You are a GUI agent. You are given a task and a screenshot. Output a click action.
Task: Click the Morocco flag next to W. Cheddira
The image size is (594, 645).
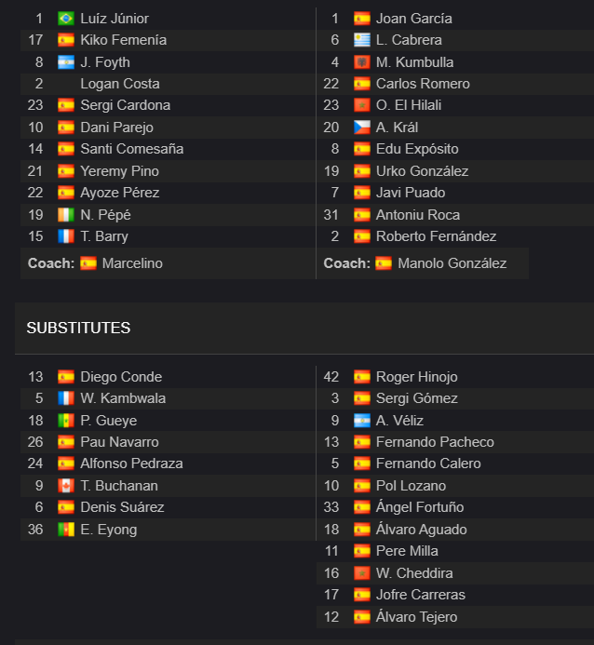pos(362,573)
